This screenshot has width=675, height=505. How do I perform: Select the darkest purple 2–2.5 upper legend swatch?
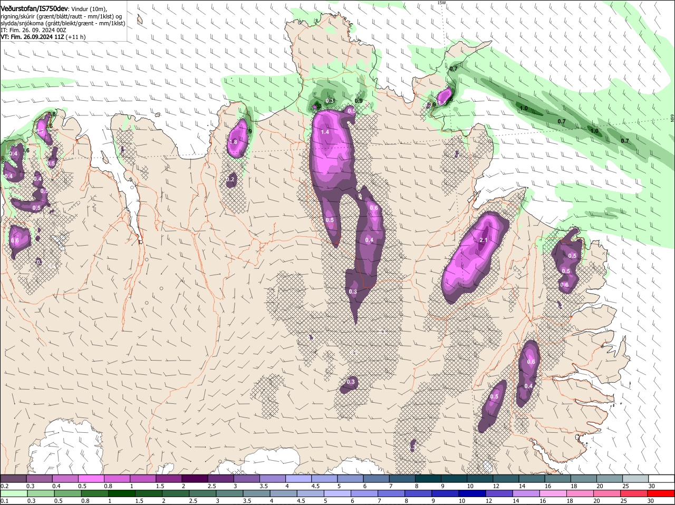(194, 478)
